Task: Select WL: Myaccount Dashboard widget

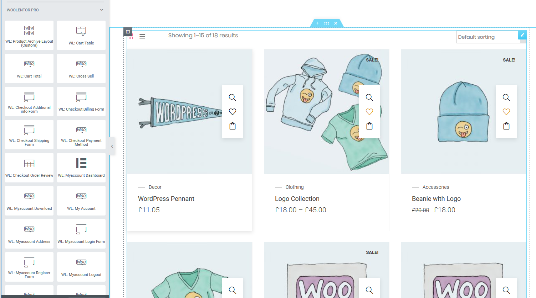Action: point(81,167)
